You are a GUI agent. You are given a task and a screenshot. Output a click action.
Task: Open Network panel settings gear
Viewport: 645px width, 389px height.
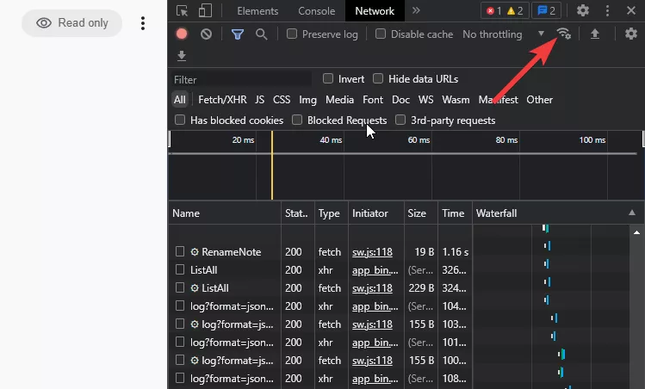pos(630,34)
